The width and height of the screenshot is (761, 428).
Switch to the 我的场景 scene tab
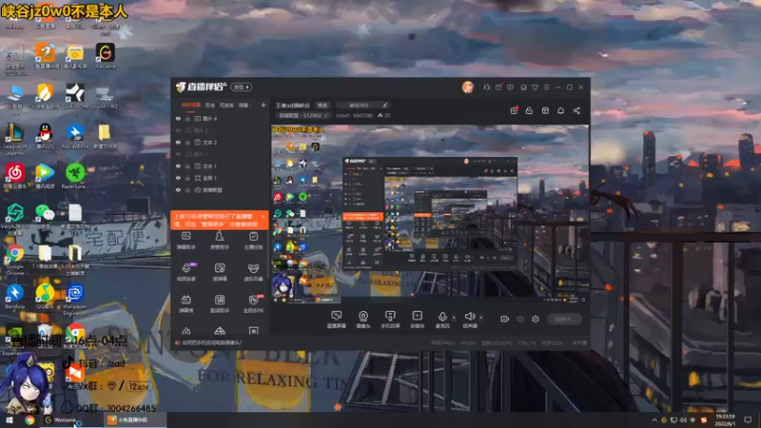click(191, 105)
